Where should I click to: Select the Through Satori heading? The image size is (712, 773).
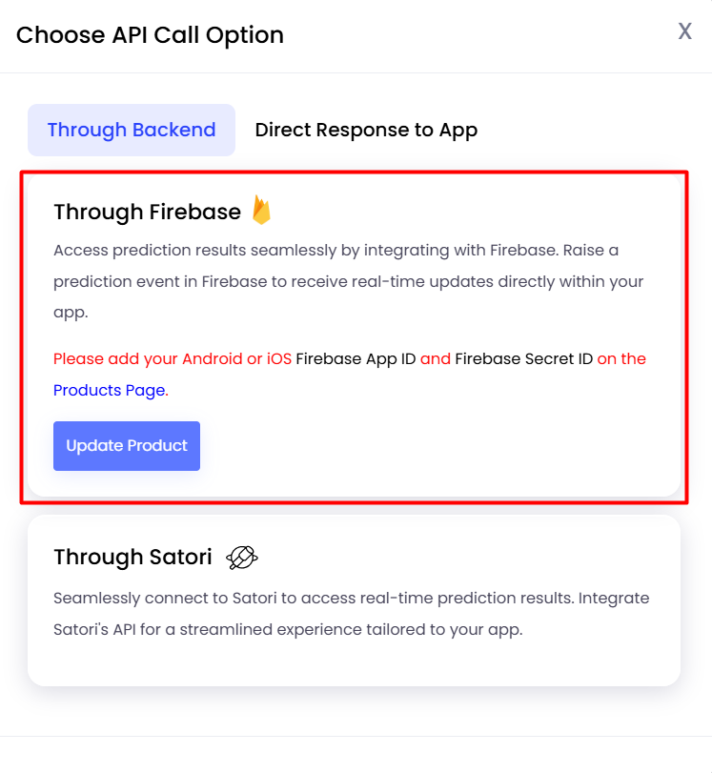coord(132,557)
